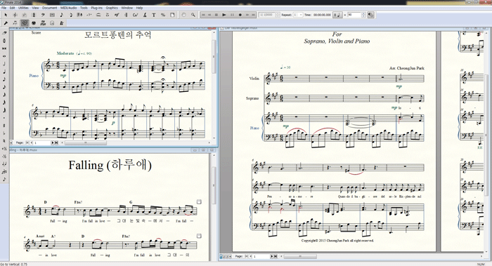Toggle the sharp accidental in side palette

tap(4, 126)
